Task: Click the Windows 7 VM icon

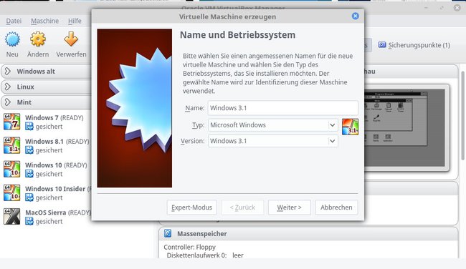Action: click(x=12, y=122)
